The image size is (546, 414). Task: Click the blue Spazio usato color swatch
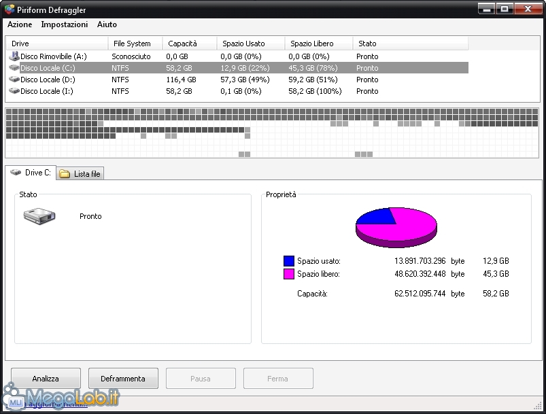pos(289,261)
